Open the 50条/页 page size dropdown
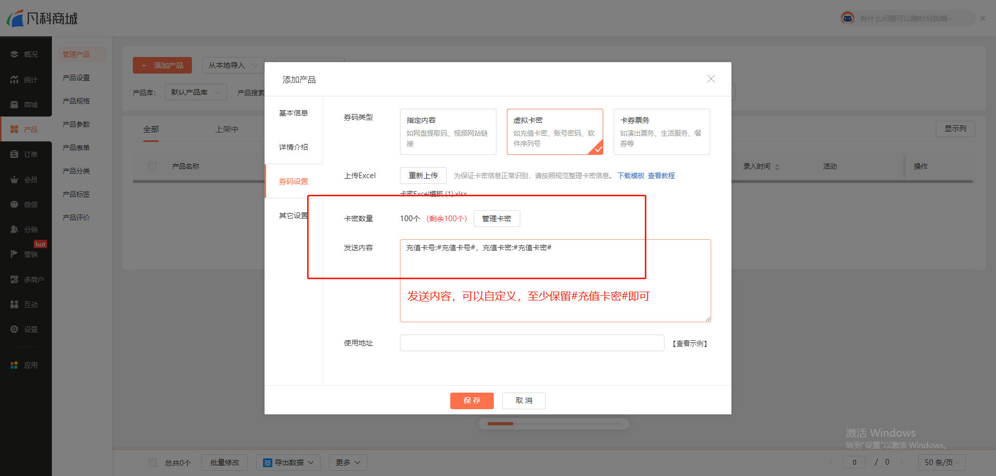This screenshot has height=476, width=996. point(942,463)
